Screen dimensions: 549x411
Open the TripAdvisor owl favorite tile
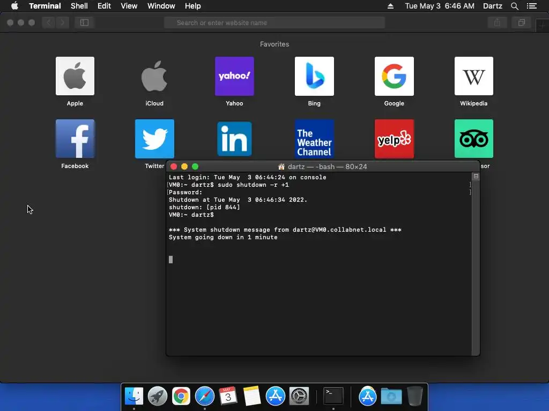click(x=474, y=139)
